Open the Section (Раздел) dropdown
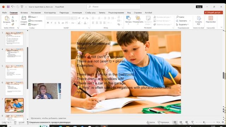 (34, 24)
